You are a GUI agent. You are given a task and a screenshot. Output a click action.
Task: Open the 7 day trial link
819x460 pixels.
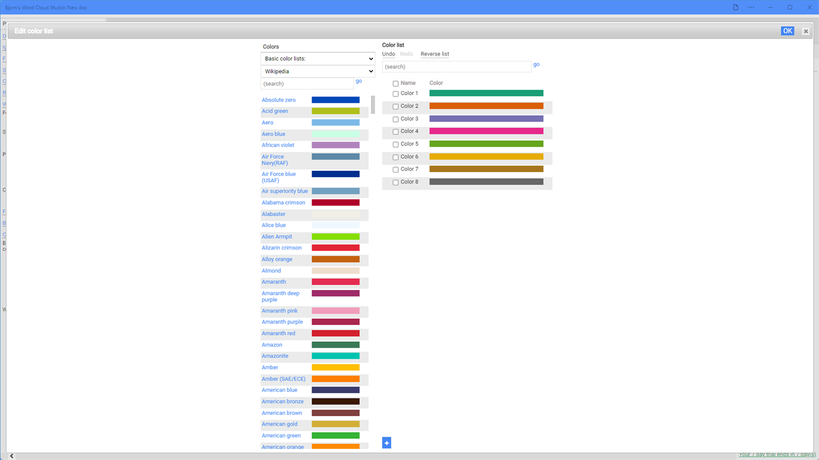pyautogui.click(x=776, y=454)
